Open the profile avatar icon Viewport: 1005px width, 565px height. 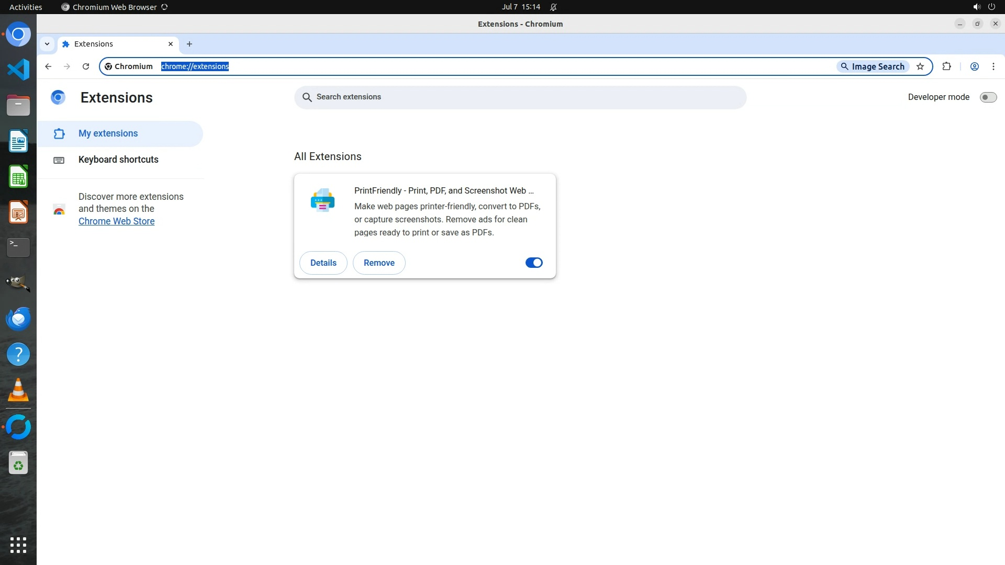(974, 66)
